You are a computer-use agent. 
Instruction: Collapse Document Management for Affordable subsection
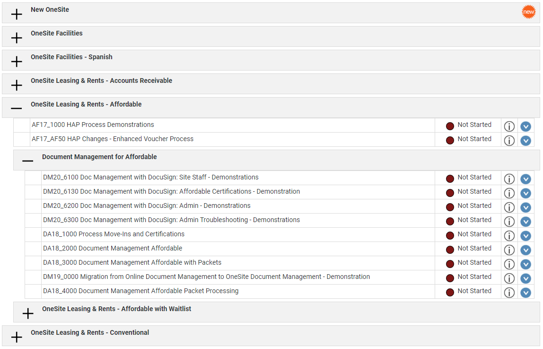pyautogui.click(x=28, y=161)
